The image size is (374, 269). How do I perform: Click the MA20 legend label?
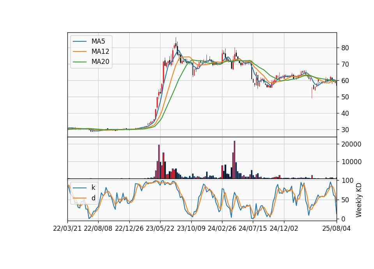[x=100, y=62]
